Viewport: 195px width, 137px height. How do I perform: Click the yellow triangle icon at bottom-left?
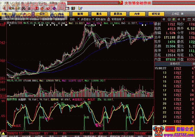(3, 133)
